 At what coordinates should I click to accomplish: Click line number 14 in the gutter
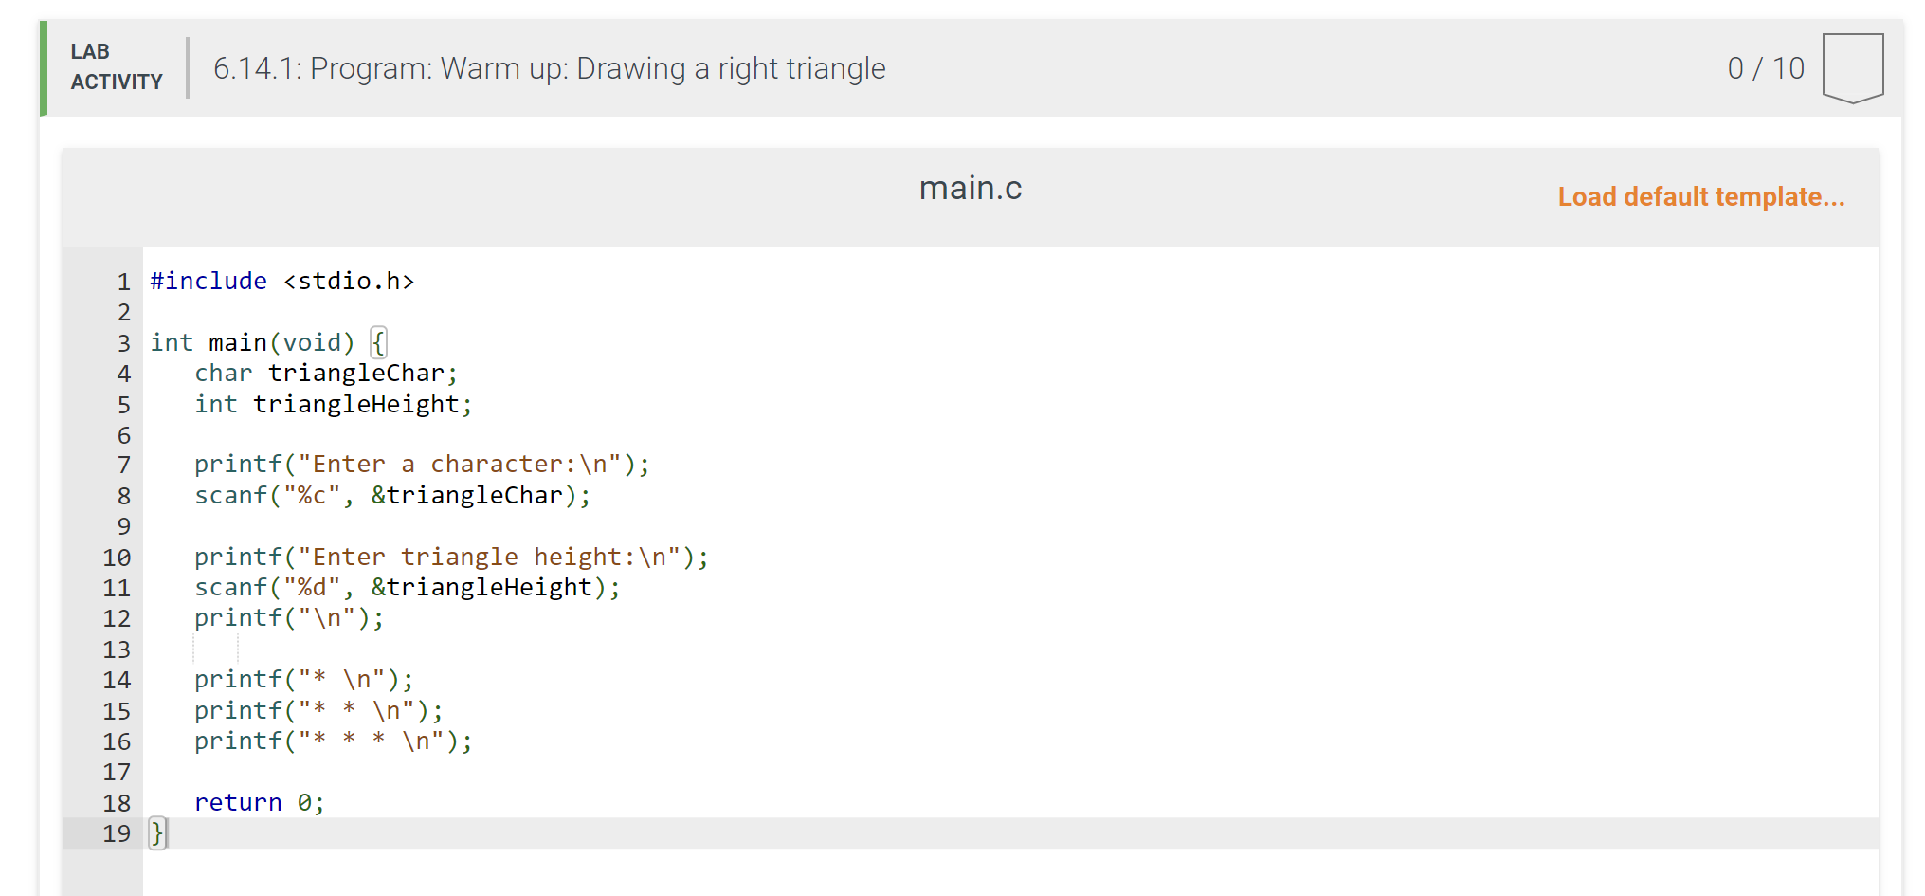pos(117,680)
